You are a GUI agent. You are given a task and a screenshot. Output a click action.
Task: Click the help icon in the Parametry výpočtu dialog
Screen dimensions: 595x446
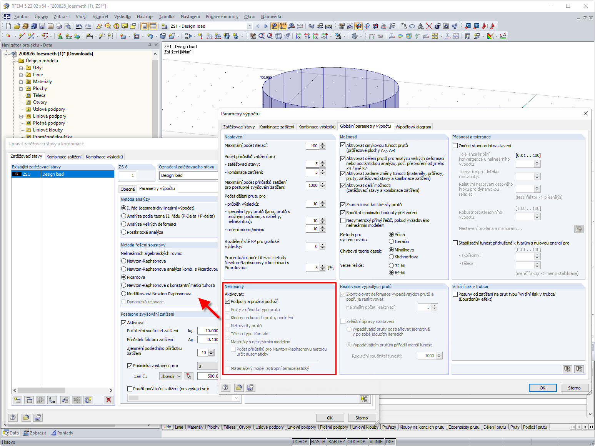[226, 388]
